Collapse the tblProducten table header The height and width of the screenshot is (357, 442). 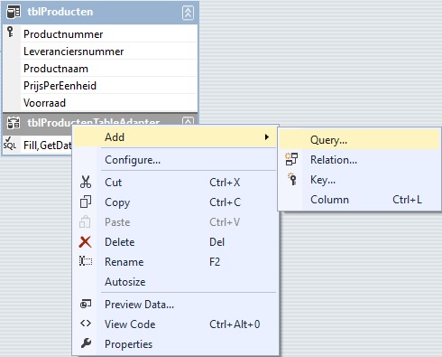point(188,13)
